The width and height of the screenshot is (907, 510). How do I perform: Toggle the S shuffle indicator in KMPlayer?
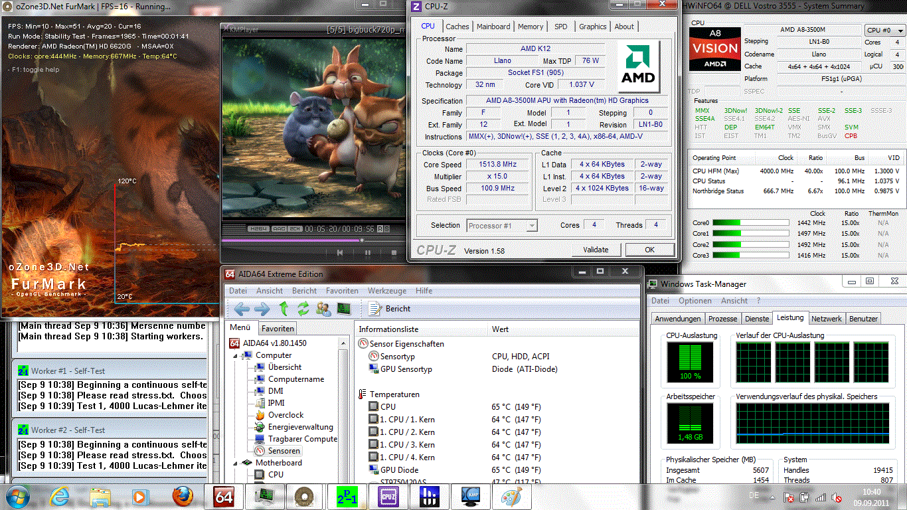(387, 229)
